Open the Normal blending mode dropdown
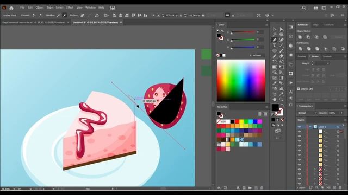The height and width of the screenshot is (195, 348). pyautogui.click(x=307, y=113)
